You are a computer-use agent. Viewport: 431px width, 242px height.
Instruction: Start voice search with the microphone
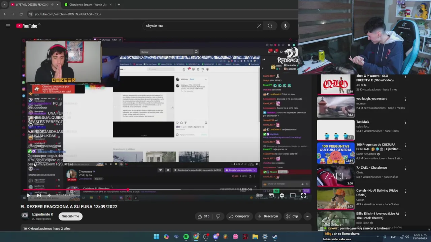[x=285, y=26]
